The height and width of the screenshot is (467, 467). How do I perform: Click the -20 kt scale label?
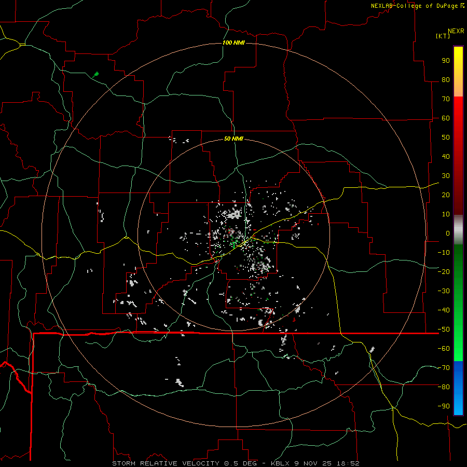[444, 272]
